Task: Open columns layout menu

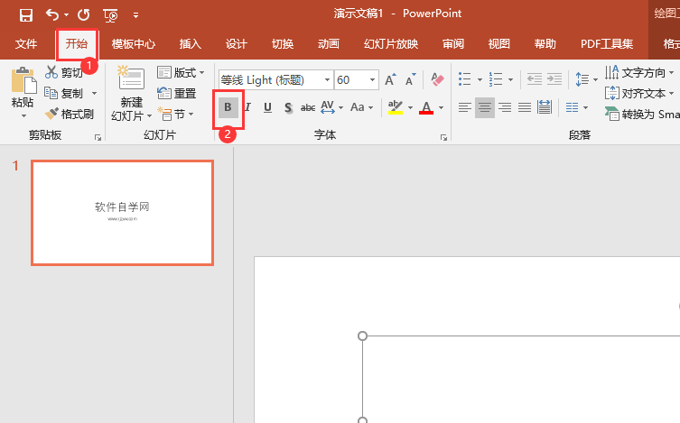Action: [x=577, y=107]
